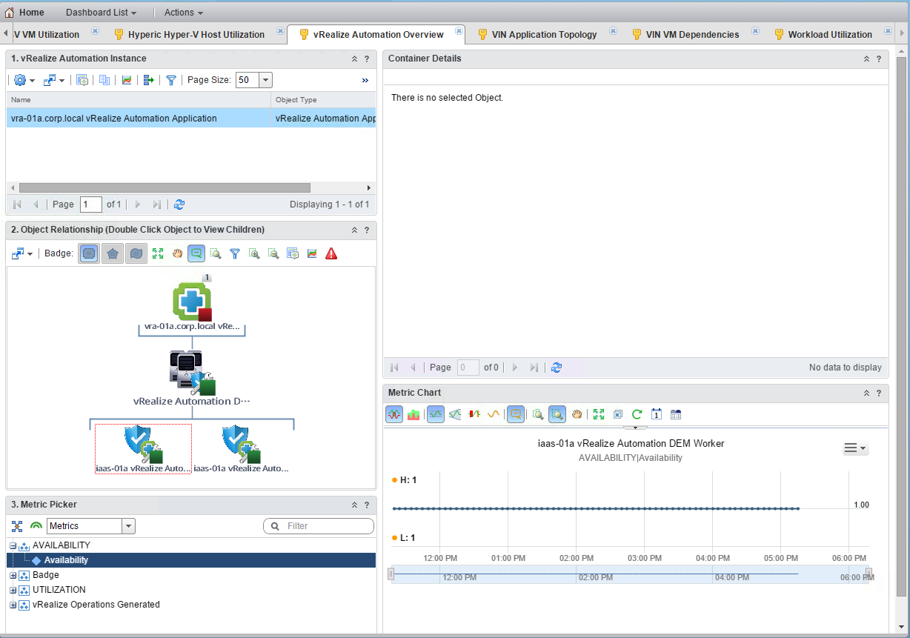Refresh the vRealize Automation Instance list
910x638 pixels.
[179, 204]
